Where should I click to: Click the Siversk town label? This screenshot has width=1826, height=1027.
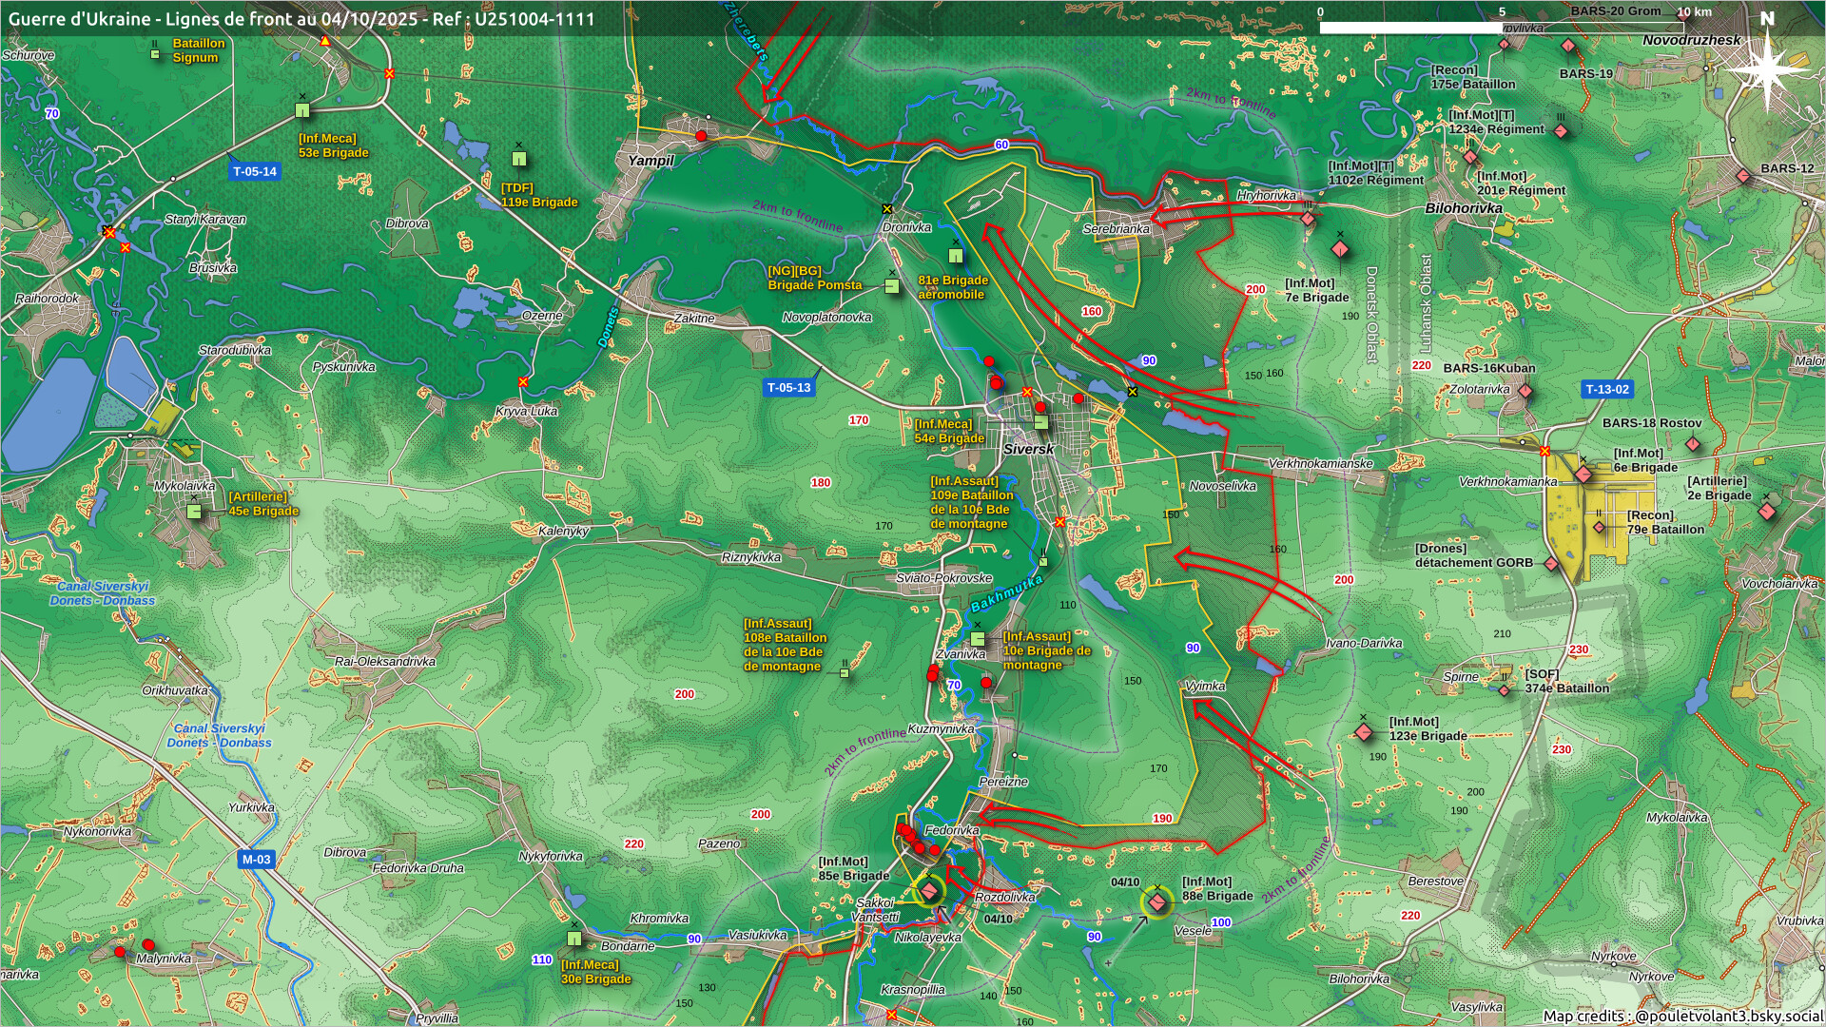pos(1029,450)
